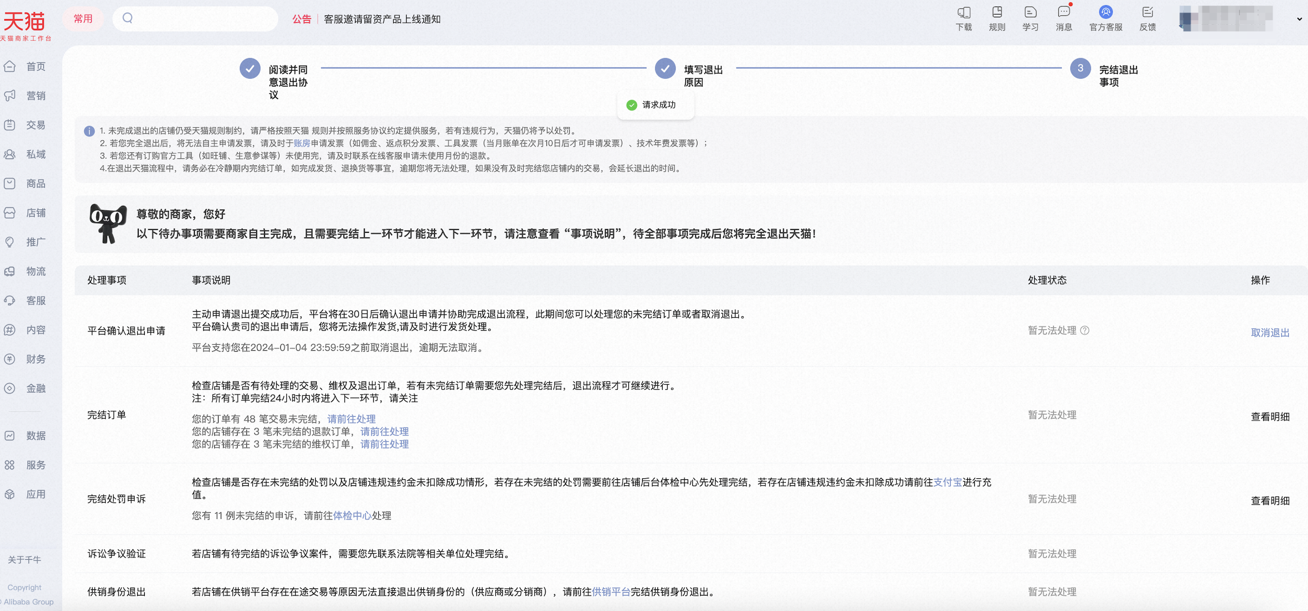This screenshot has height=611, width=1308.
Task: Click the 取消退出 link
Action: tap(1270, 333)
